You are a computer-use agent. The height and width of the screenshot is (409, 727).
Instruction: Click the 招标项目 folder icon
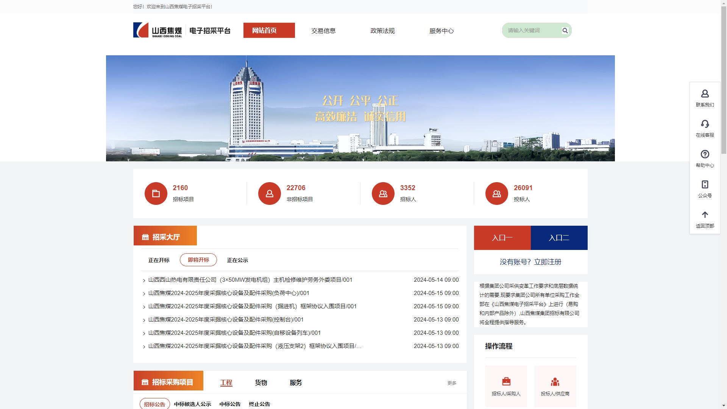pos(156,194)
